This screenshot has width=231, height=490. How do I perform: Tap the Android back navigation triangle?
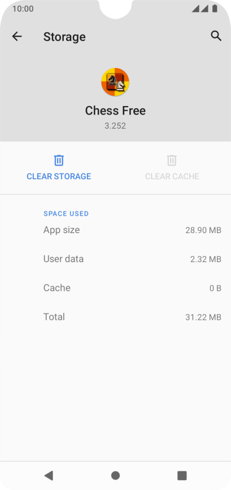49,476
